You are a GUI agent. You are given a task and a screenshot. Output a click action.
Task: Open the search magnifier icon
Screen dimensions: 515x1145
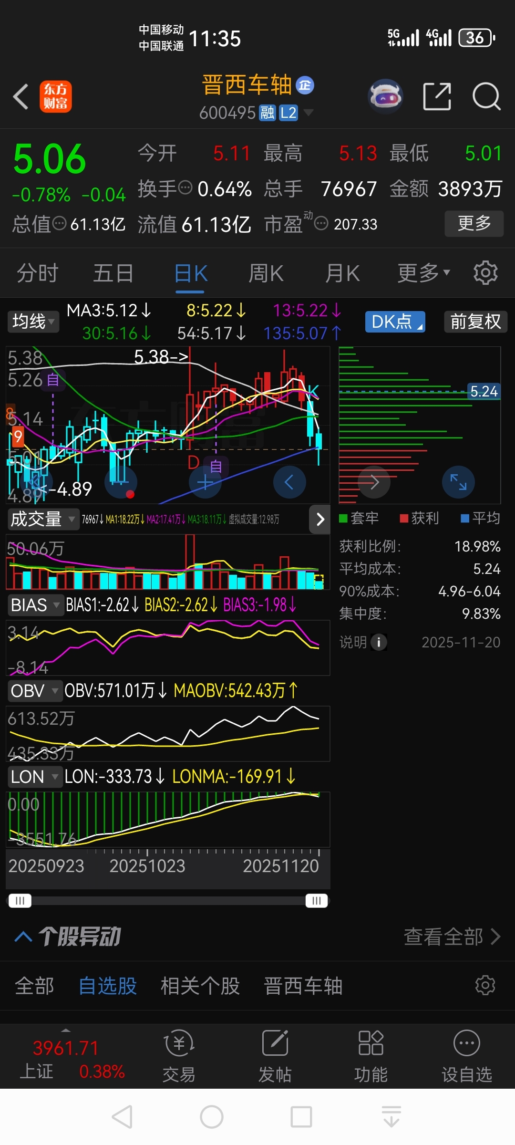pos(486,96)
